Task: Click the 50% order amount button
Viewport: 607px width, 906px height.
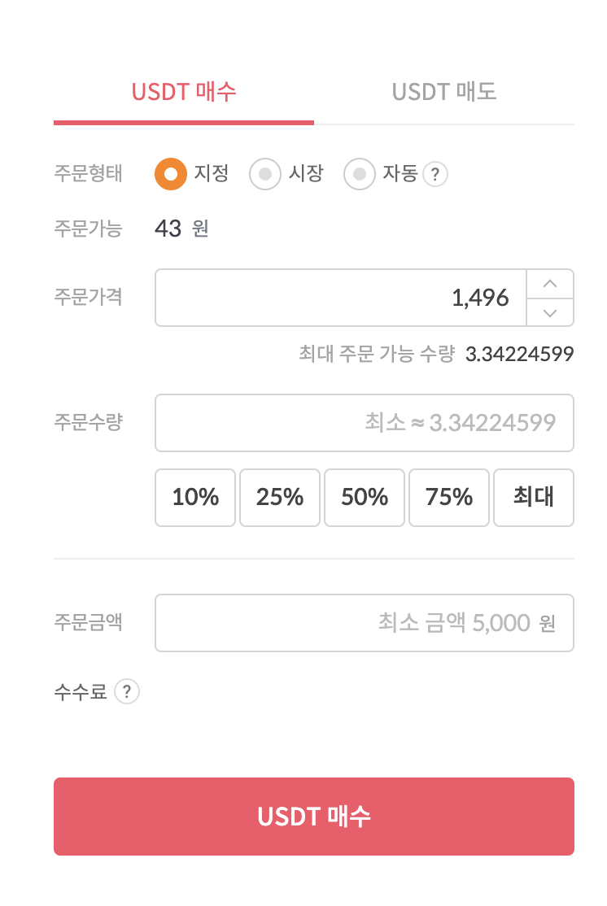Action: [x=364, y=498]
